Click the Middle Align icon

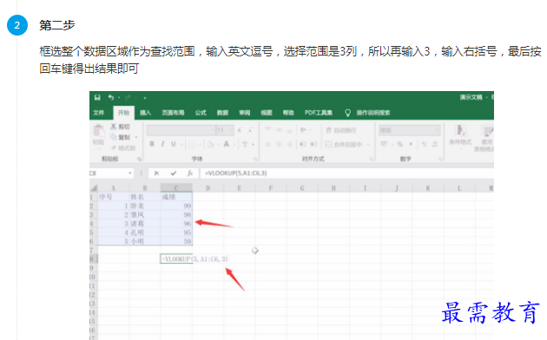(279, 130)
